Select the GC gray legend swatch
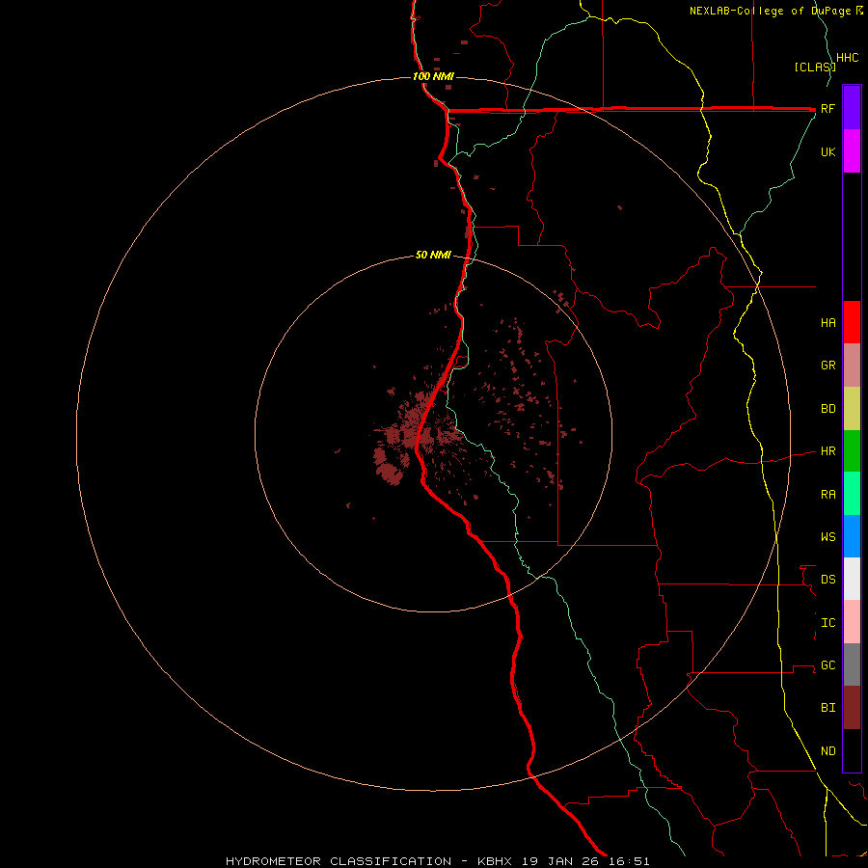Screen dimensions: 868x868 click(852, 665)
